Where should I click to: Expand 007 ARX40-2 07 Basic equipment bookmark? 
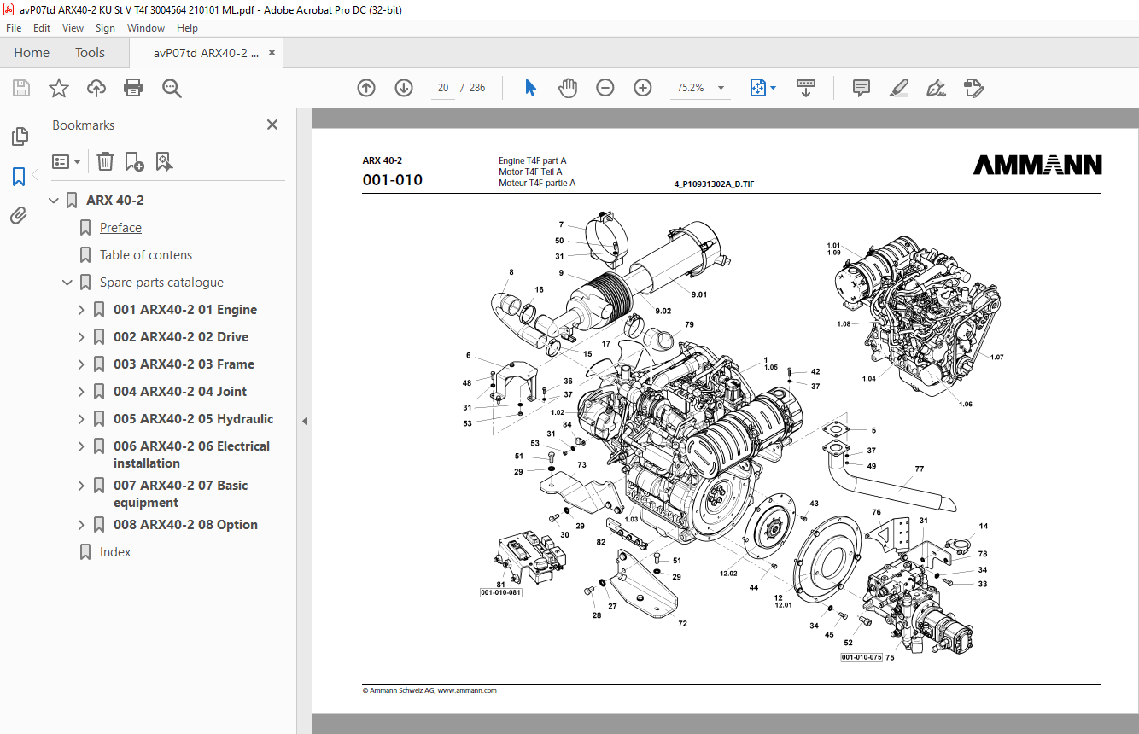[x=81, y=486]
